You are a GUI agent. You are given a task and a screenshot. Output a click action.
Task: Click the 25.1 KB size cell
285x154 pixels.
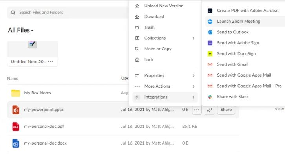[x=190, y=126]
